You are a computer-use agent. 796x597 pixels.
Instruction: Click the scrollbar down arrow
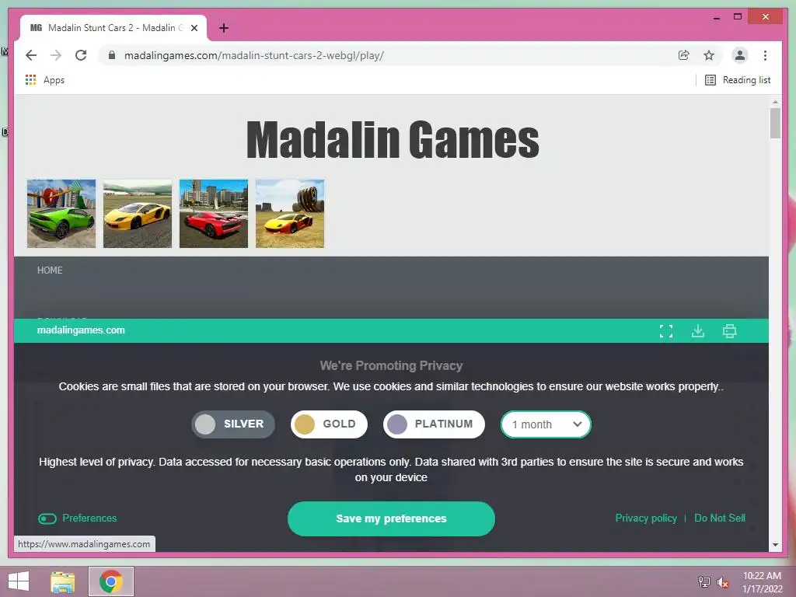pyautogui.click(x=775, y=545)
